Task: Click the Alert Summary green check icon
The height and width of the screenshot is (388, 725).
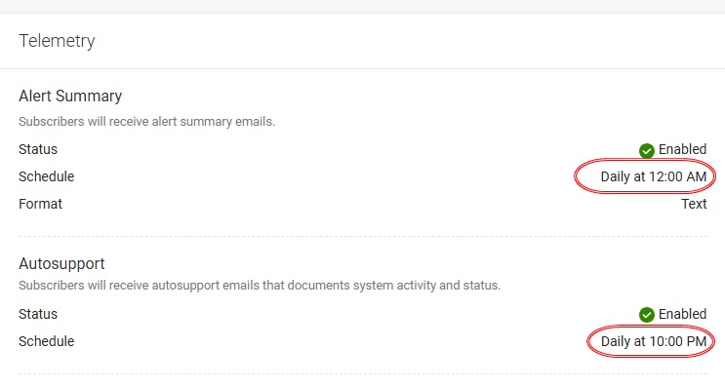Action: 646,150
